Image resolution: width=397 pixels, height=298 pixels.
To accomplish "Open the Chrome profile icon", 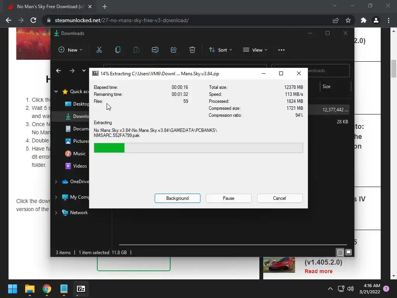I will point(376,20).
